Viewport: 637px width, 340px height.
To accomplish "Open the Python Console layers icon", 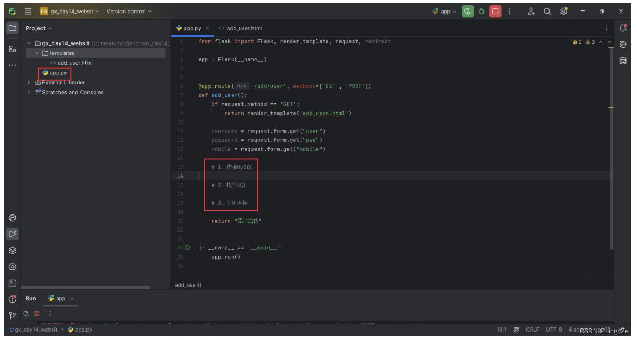I will 13,250.
